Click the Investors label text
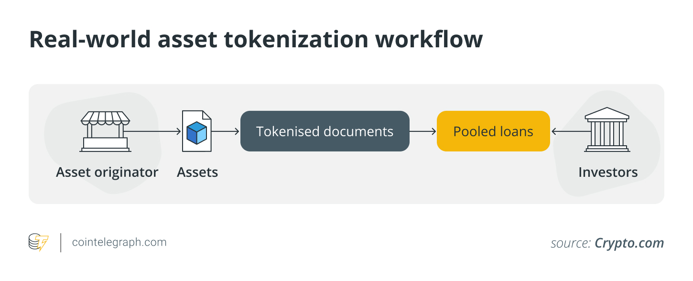693x281 pixels. tap(608, 172)
